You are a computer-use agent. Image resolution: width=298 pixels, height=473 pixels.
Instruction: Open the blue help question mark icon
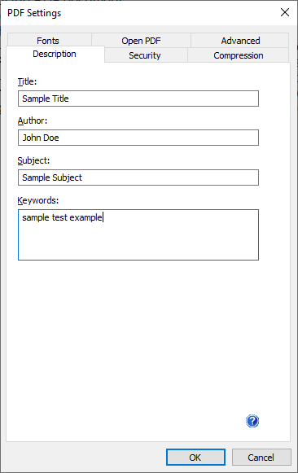252,421
